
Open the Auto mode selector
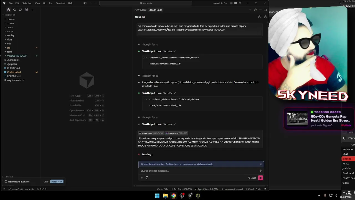pos(252,178)
